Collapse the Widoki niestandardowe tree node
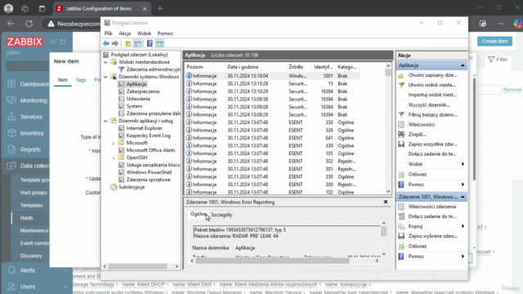This screenshot has height=294, width=523. point(105,62)
